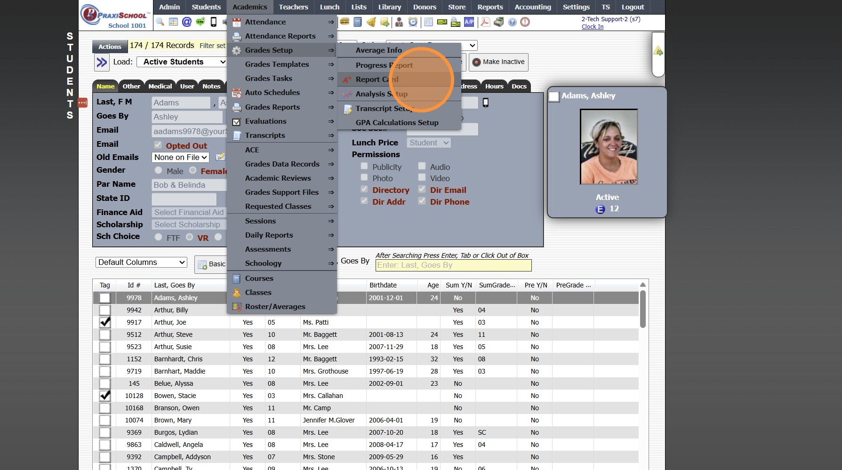
Task: Open the green chat bubble icon
Action: tap(200, 22)
